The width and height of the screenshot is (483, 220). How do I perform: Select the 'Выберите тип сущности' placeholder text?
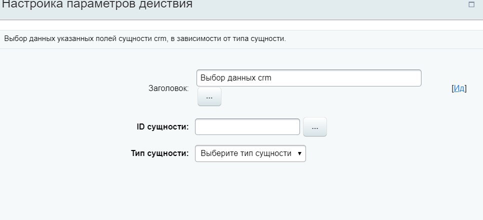245,153
